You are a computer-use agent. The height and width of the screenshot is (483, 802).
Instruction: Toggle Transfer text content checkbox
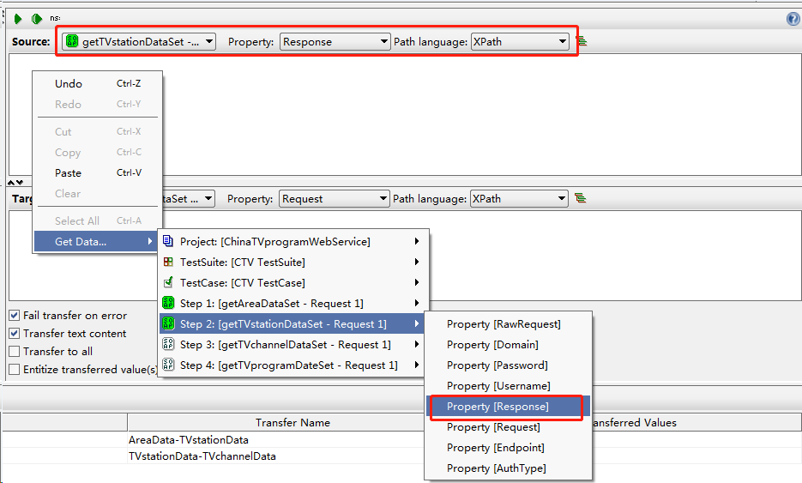coord(15,333)
